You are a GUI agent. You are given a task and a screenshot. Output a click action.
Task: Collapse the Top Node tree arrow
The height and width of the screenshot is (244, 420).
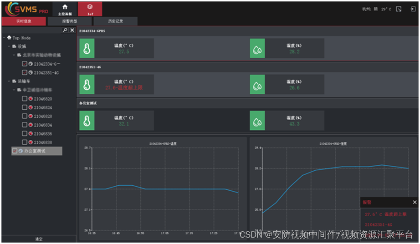[x=4, y=38]
